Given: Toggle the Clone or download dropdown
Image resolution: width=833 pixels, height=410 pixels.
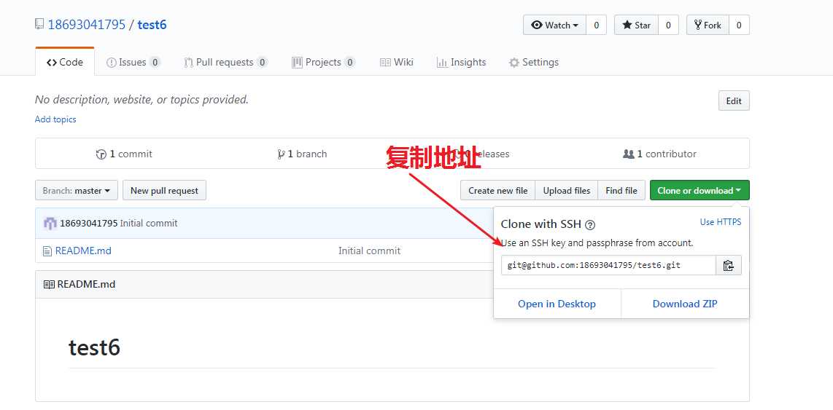Looking at the screenshot, I should click(x=699, y=190).
